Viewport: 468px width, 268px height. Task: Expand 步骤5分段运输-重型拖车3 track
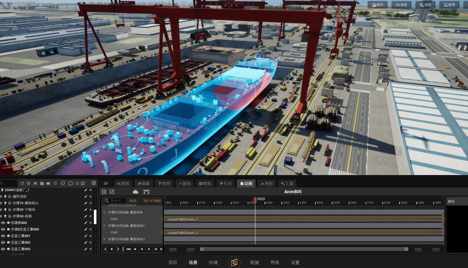pyautogui.click(x=105, y=239)
